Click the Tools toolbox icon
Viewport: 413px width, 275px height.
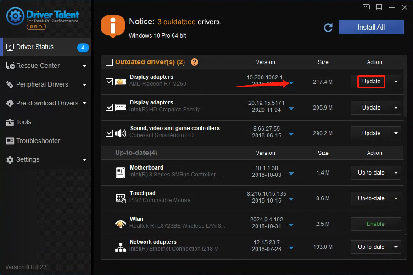pos(10,122)
